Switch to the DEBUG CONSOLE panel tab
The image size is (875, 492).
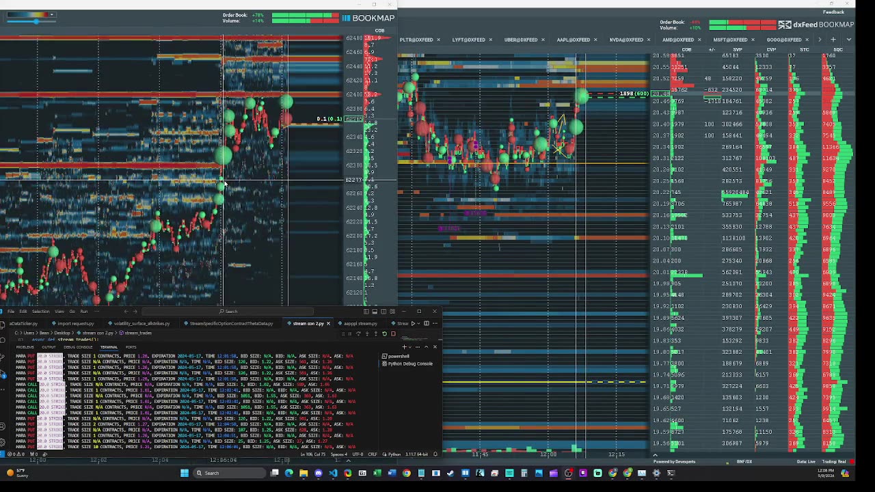click(78, 347)
